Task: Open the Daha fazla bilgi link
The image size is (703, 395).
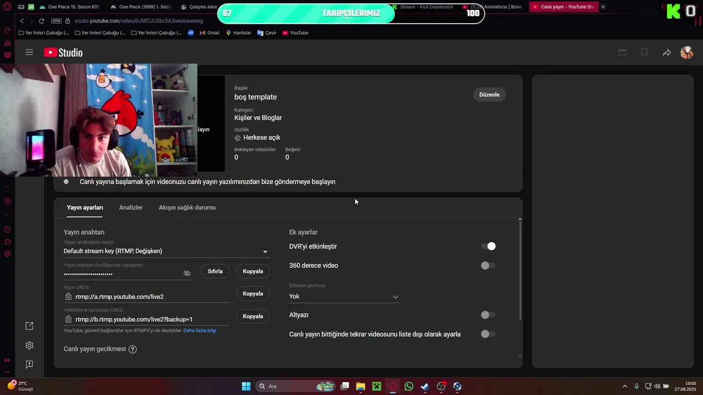Action: coord(200,330)
